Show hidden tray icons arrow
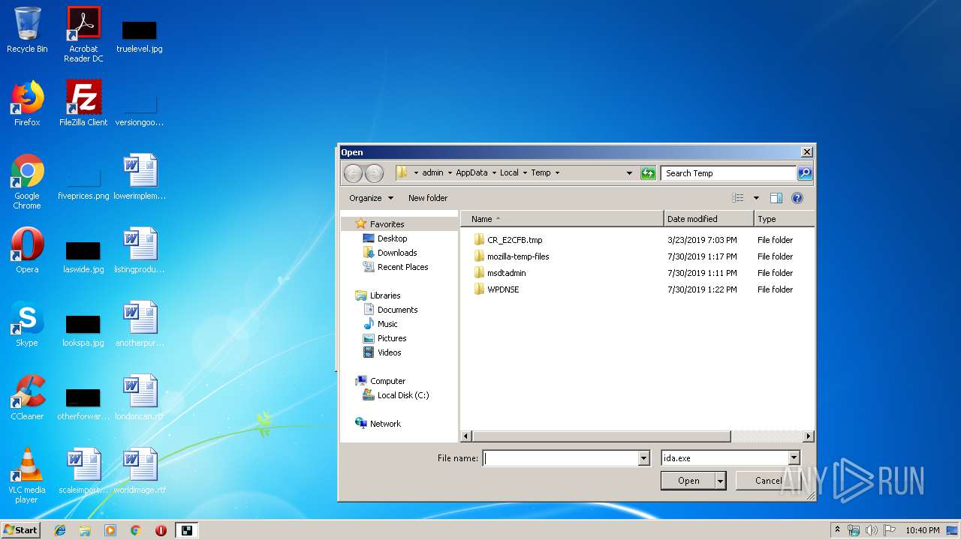Viewport: 961px width, 540px height. pos(838,530)
